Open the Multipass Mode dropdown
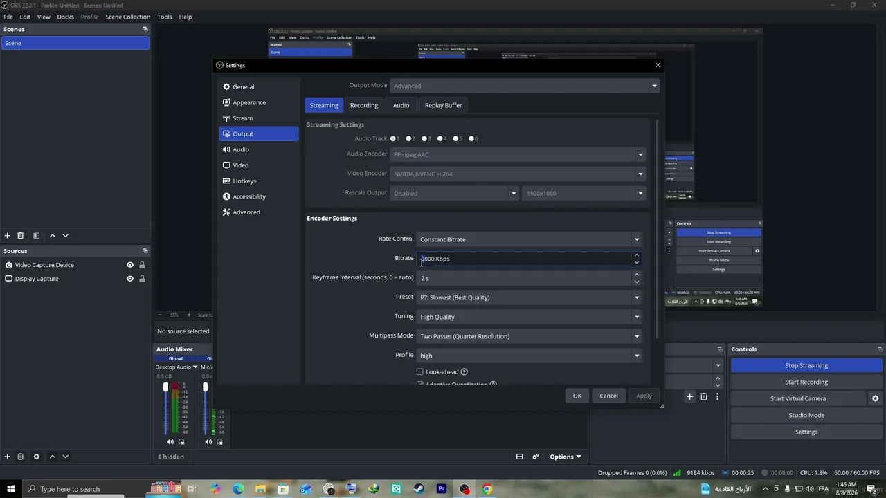This screenshot has width=886, height=498. (x=530, y=336)
